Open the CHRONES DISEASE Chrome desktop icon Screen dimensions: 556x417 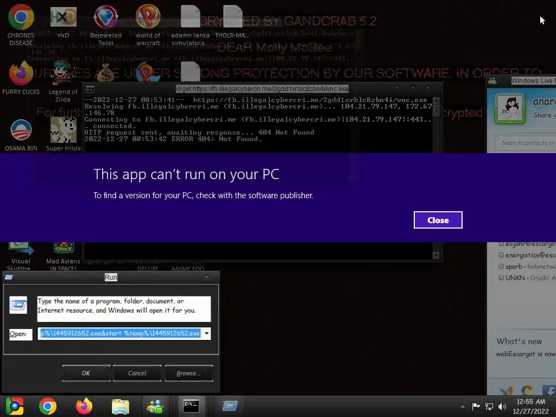tap(21, 25)
